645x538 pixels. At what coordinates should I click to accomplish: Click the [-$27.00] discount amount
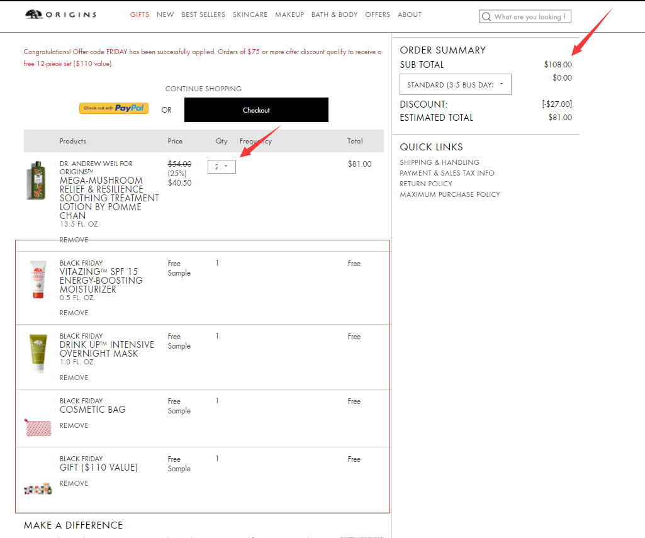[556, 104]
